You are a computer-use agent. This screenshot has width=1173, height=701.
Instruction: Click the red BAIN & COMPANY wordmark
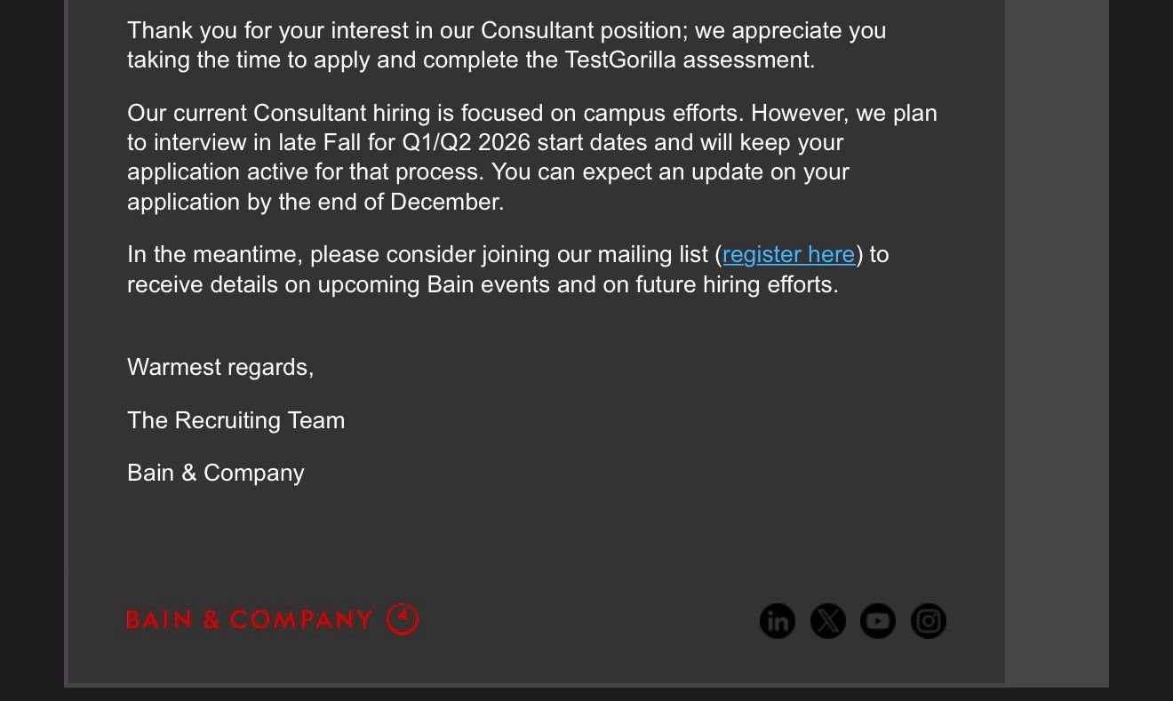250,619
